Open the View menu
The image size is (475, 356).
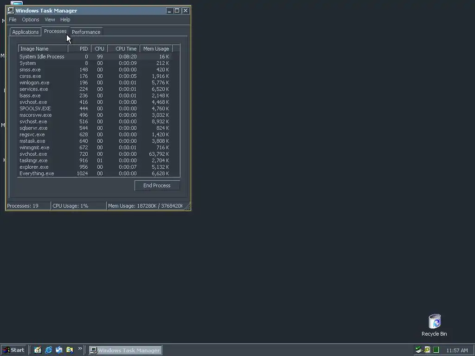50,19
